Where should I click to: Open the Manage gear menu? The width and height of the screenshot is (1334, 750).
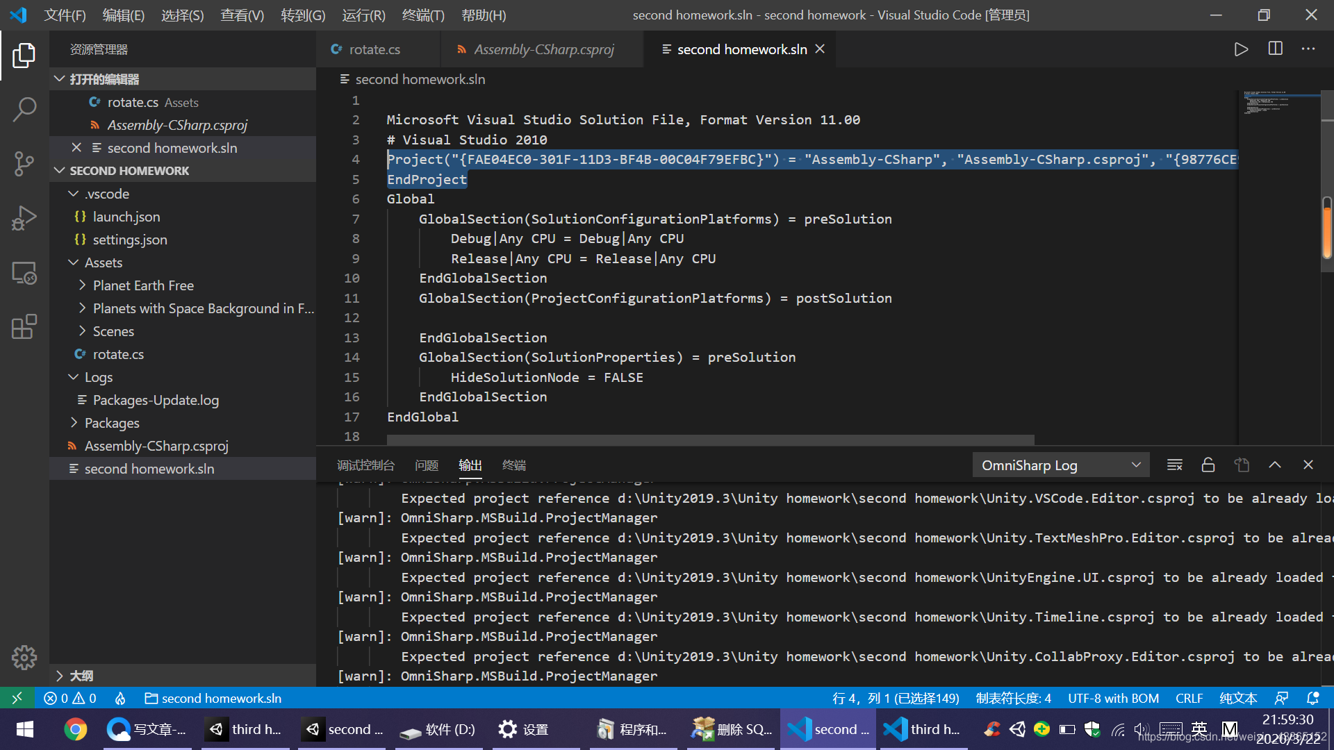(x=25, y=657)
